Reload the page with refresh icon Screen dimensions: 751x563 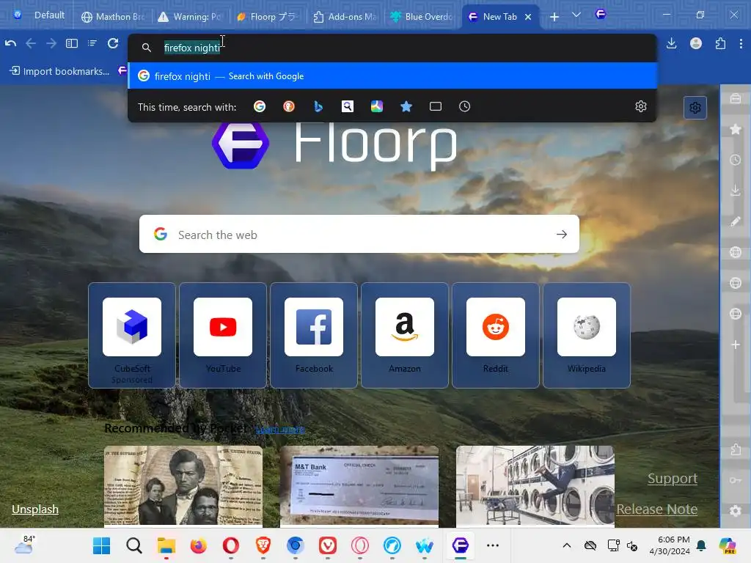click(113, 43)
